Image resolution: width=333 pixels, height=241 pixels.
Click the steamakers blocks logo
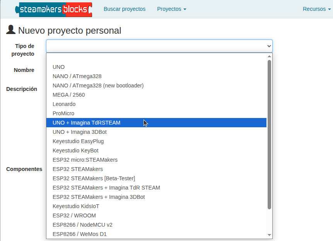(53, 9)
